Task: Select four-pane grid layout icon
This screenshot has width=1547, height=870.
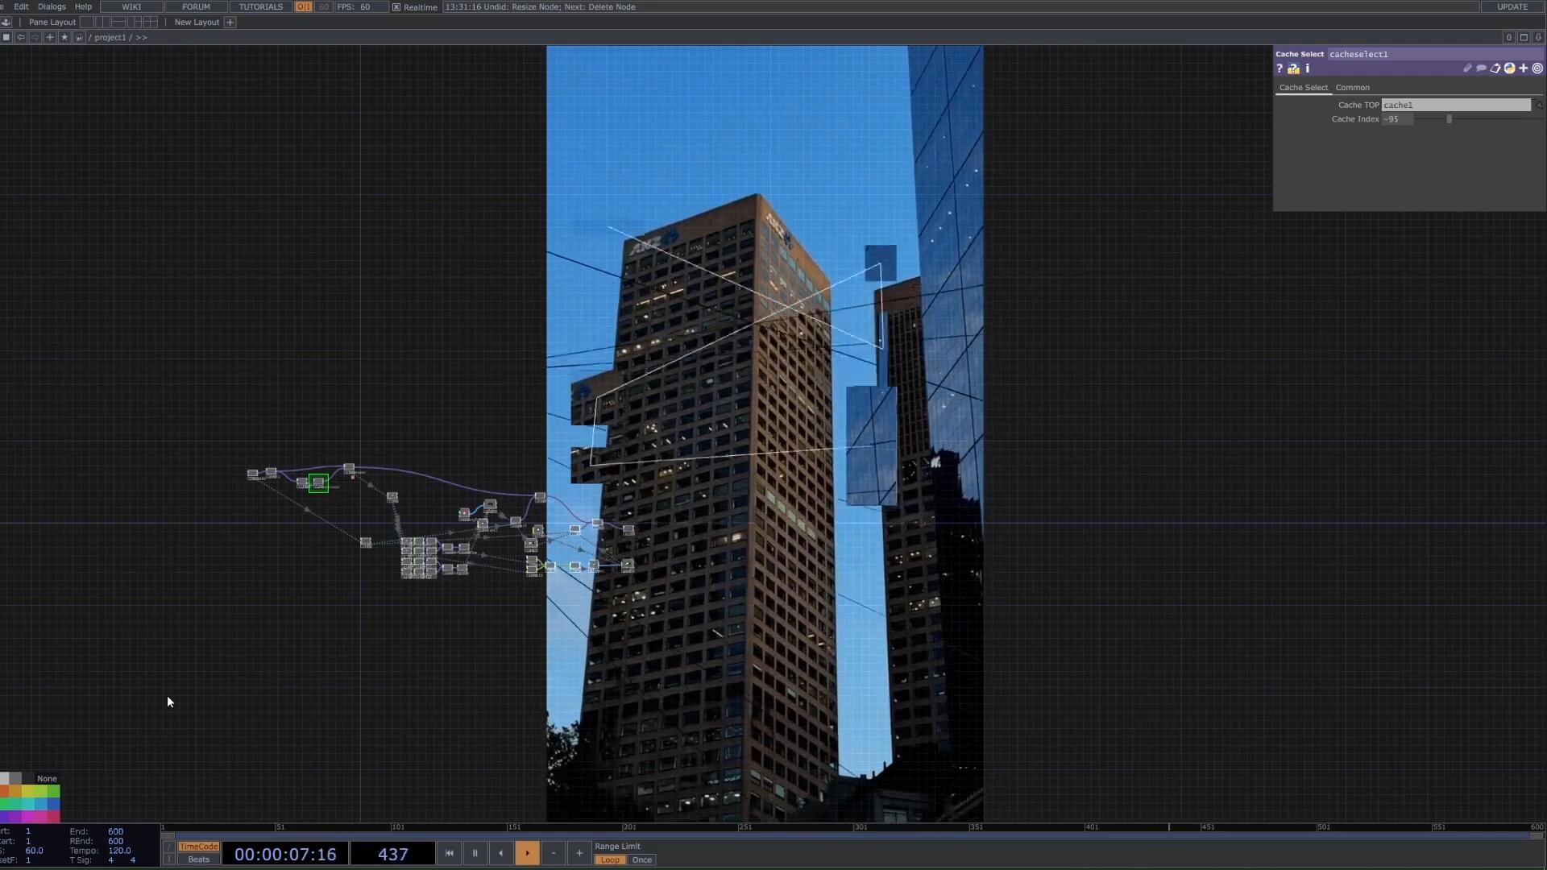Action: (x=150, y=23)
